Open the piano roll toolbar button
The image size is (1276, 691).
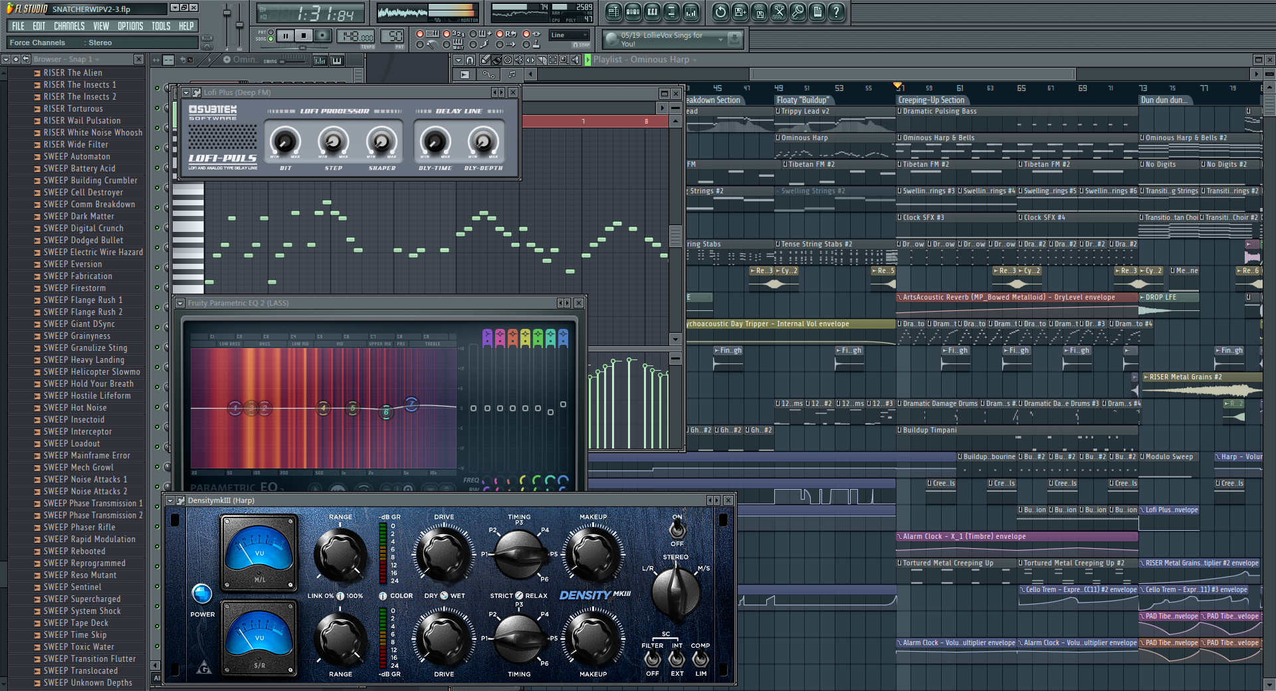point(653,12)
